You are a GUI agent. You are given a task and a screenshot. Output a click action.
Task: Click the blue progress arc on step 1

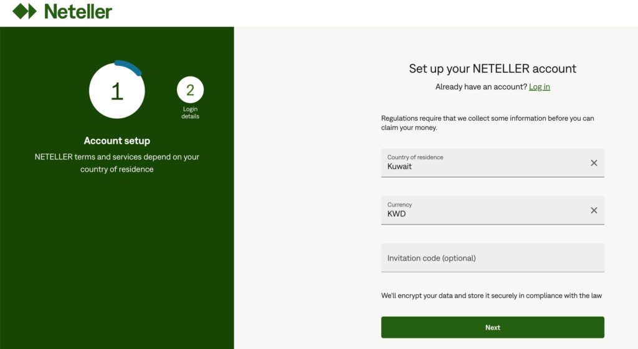130,67
